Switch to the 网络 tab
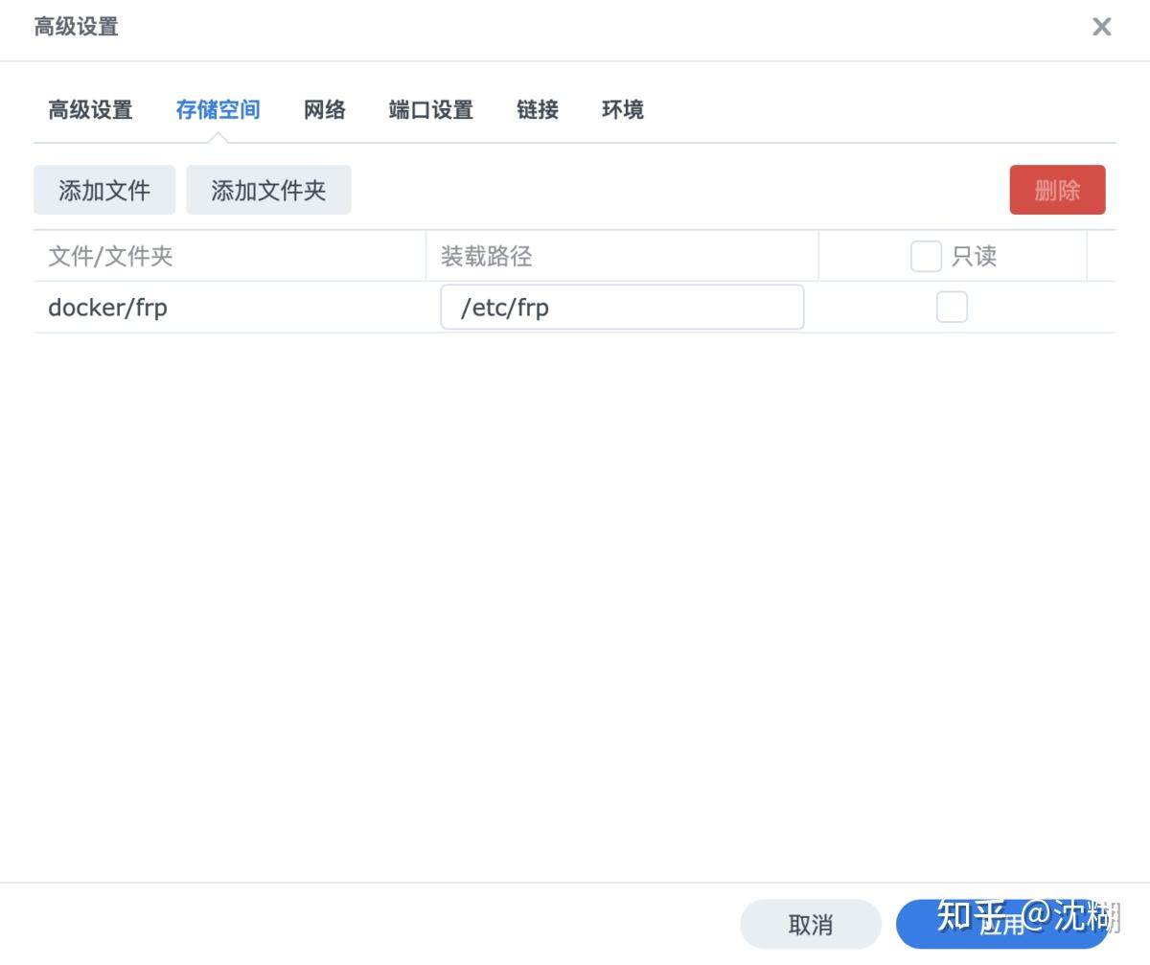The height and width of the screenshot is (965, 1150). (x=323, y=109)
